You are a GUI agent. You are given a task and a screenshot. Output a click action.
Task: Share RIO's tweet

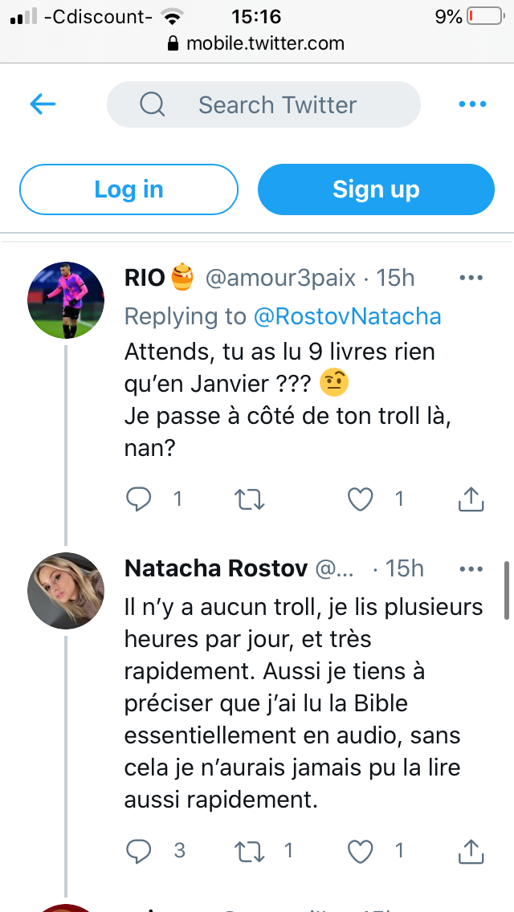click(471, 499)
